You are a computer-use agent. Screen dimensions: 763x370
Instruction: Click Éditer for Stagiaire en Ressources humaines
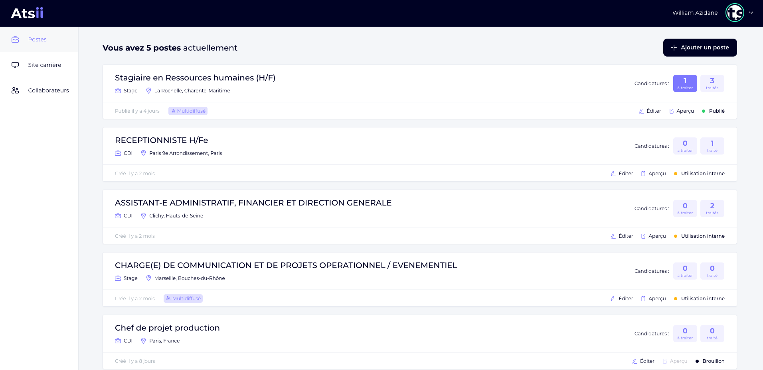[650, 111]
